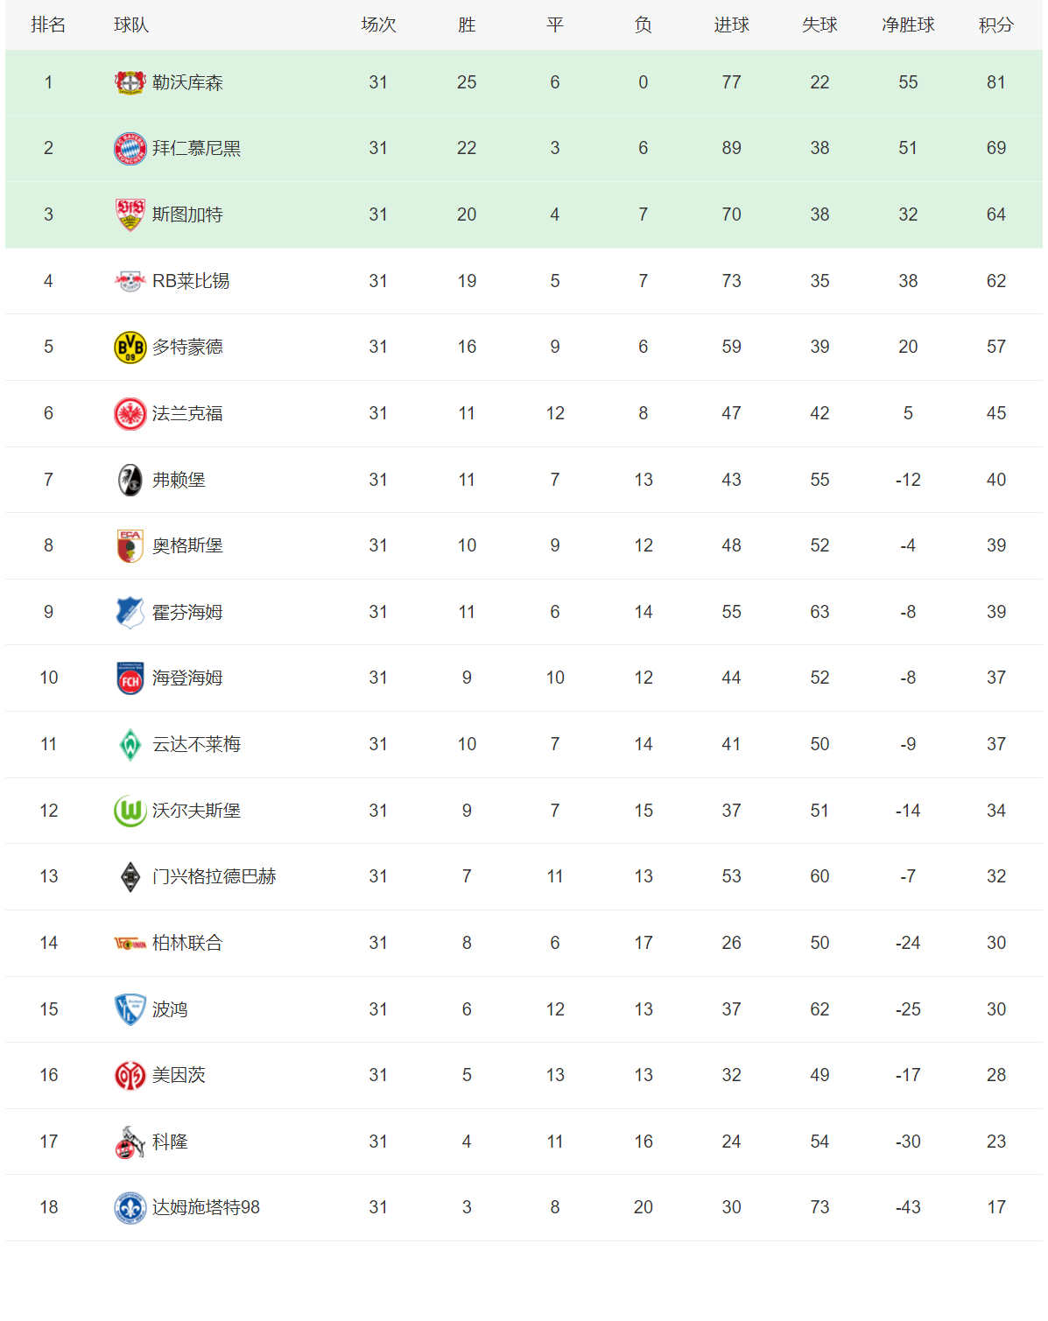1048x1321 pixels.
Task: Open the 达姆施塔特98 team name
Action: [206, 1207]
